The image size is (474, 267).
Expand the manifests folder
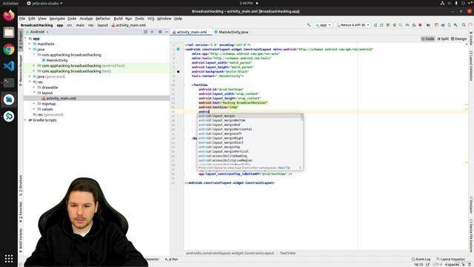(x=30, y=44)
